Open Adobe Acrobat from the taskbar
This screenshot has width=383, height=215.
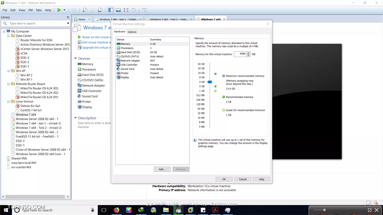click(x=215, y=210)
